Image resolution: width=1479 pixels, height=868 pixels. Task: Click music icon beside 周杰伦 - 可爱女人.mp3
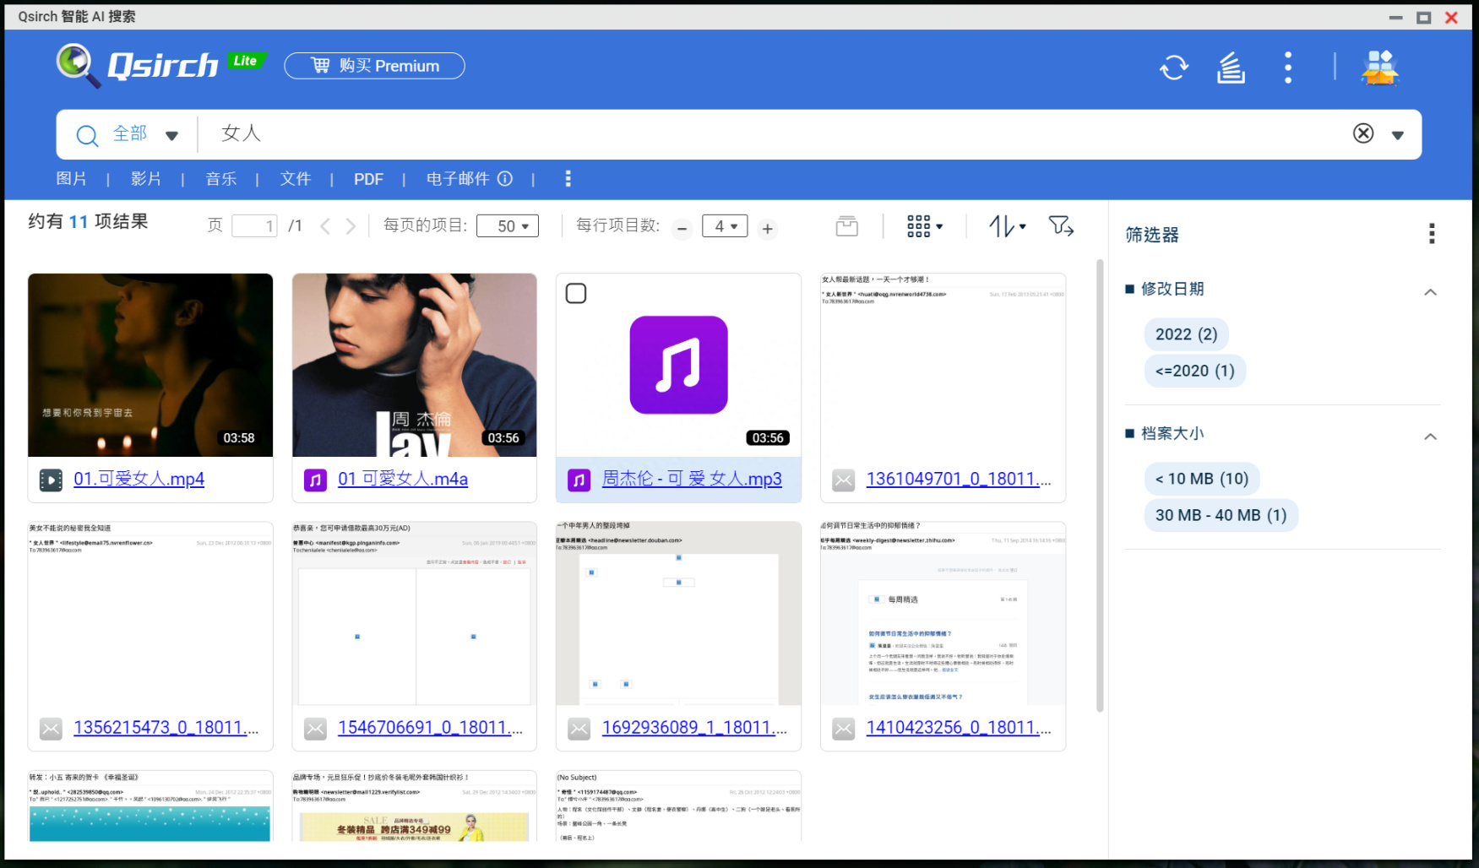click(579, 480)
